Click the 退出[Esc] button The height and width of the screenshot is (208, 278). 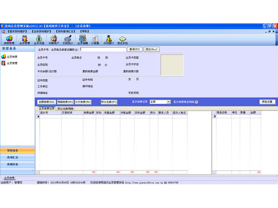pyautogui.click(x=151, y=49)
